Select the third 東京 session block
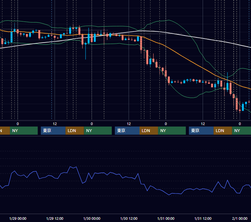This screenshot has height=222, width=251. [x=201, y=131]
